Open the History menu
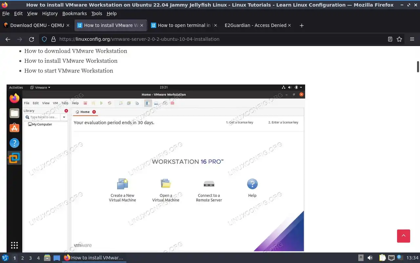420x263 pixels. pyautogui.click(x=50, y=13)
